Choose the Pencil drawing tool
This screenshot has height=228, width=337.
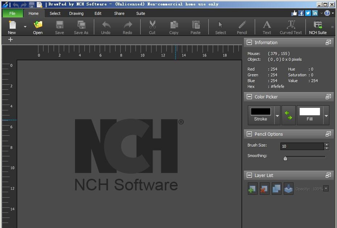pyautogui.click(x=242, y=27)
